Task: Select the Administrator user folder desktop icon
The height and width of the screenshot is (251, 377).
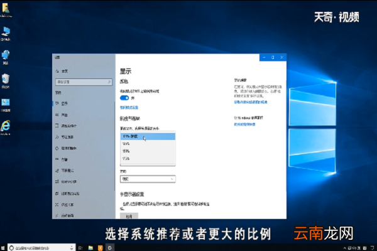Action: click(x=6, y=9)
